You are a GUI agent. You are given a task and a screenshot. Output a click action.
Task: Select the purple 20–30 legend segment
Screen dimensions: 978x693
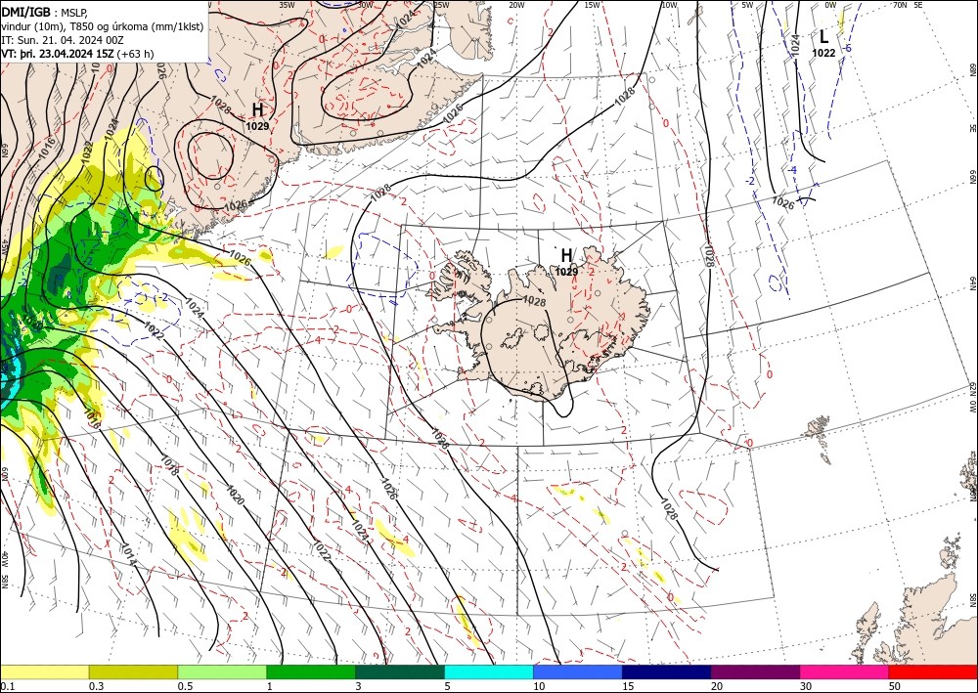(x=755, y=671)
